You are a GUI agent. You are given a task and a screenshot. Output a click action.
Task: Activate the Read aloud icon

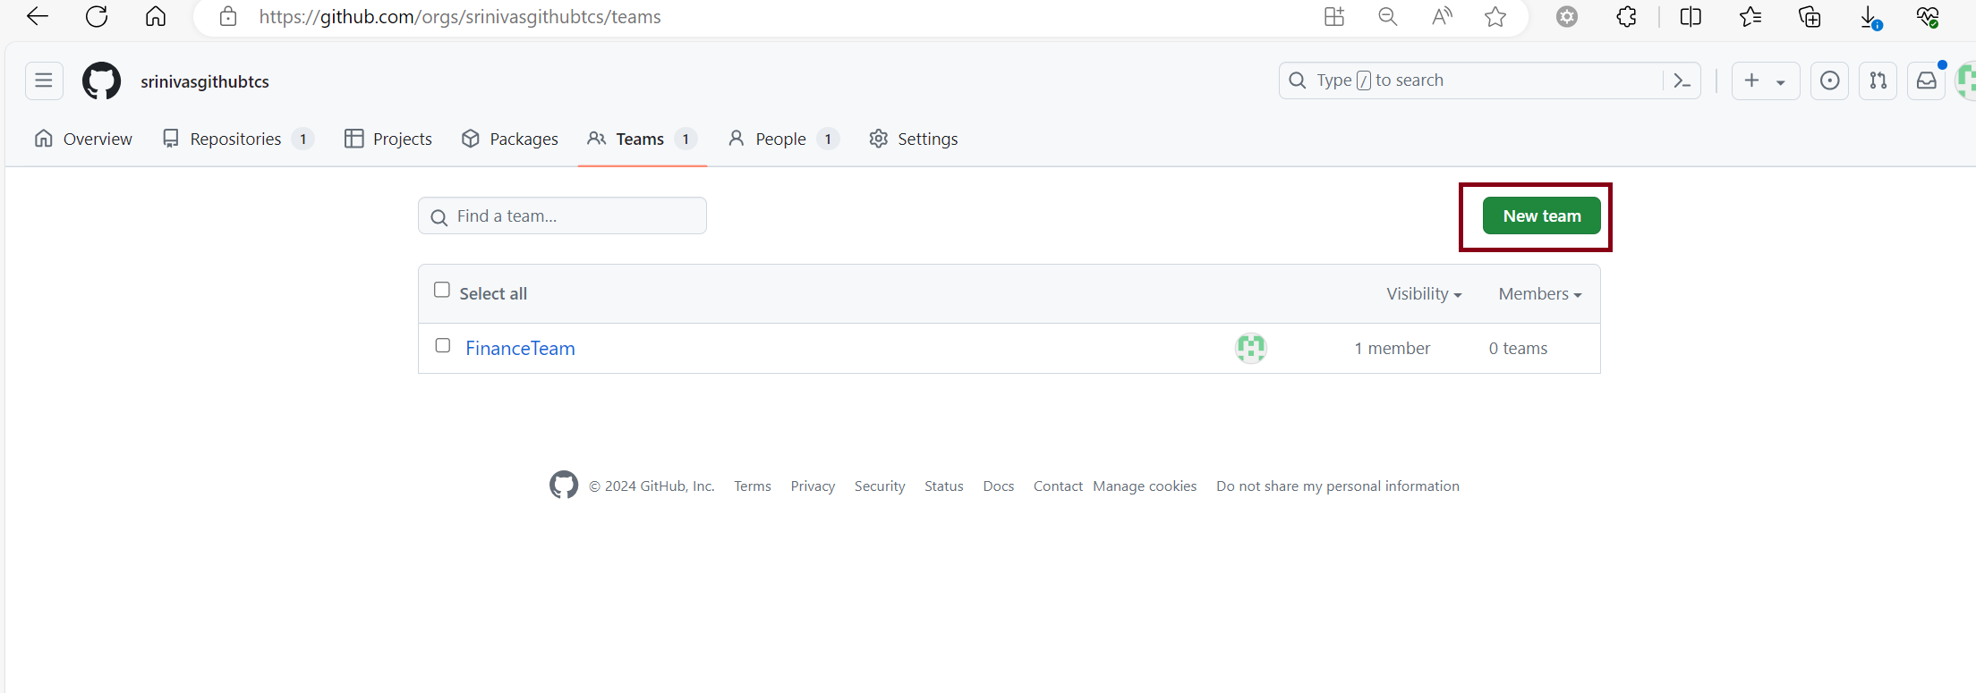coord(1442,16)
